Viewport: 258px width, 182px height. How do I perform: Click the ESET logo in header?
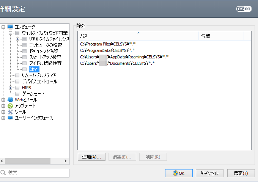click(x=244, y=9)
